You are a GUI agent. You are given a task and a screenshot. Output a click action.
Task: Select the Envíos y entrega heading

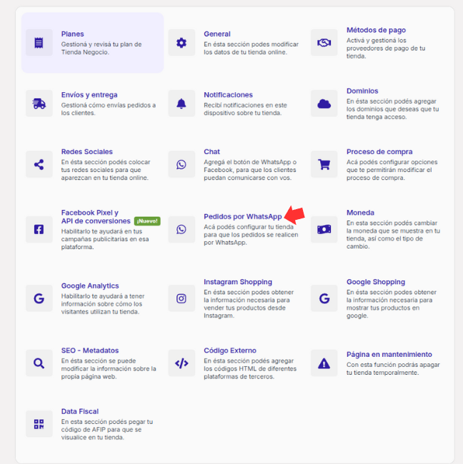coord(89,95)
